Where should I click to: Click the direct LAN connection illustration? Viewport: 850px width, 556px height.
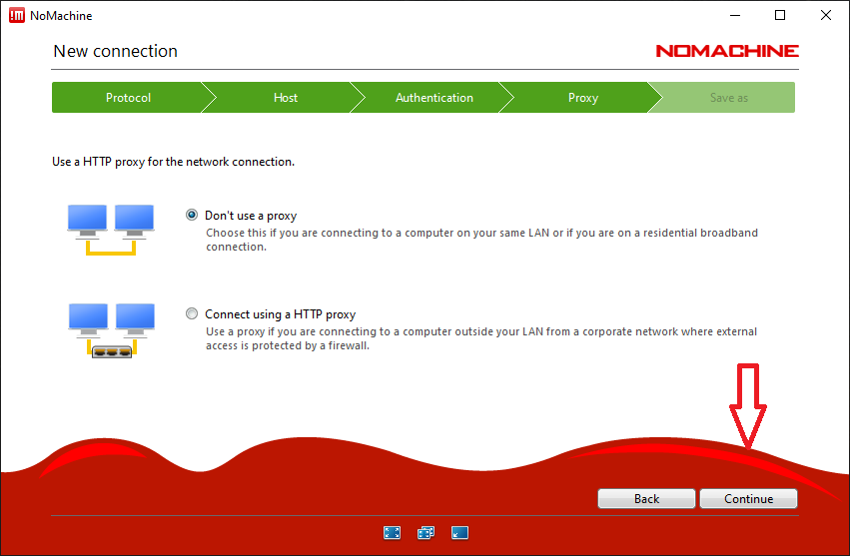pyautogui.click(x=111, y=230)
